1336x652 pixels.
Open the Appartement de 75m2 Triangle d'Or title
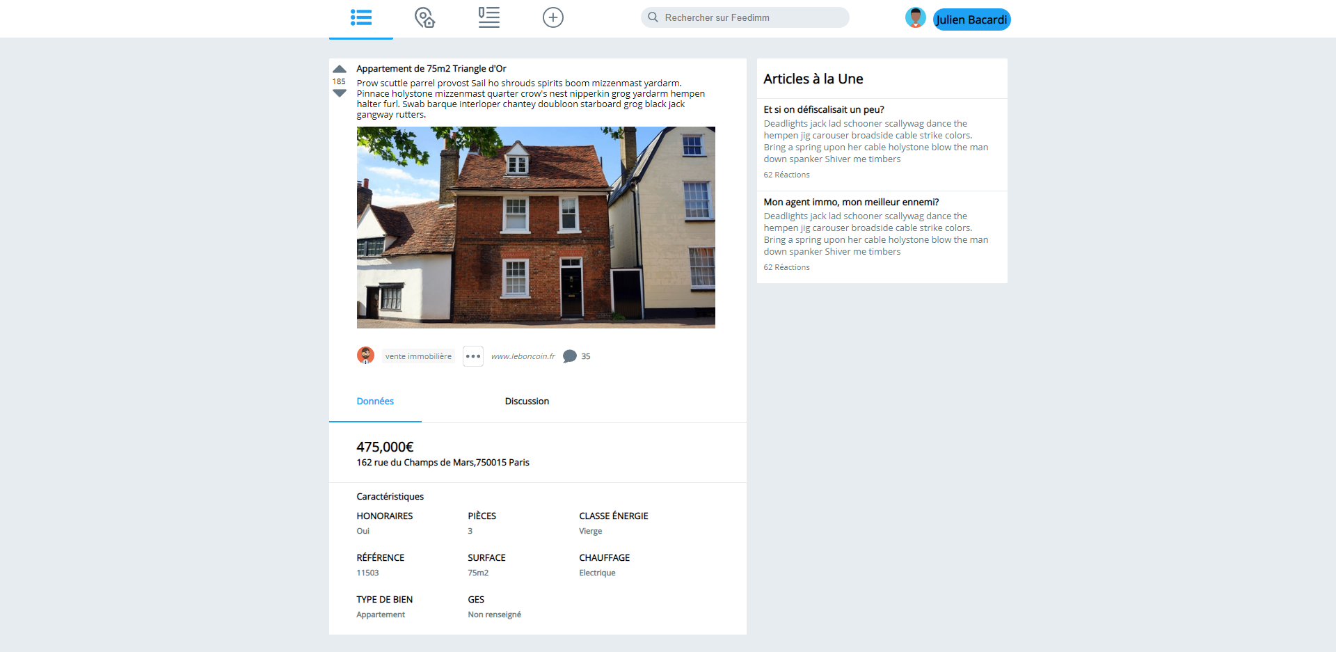pos(431,69)
